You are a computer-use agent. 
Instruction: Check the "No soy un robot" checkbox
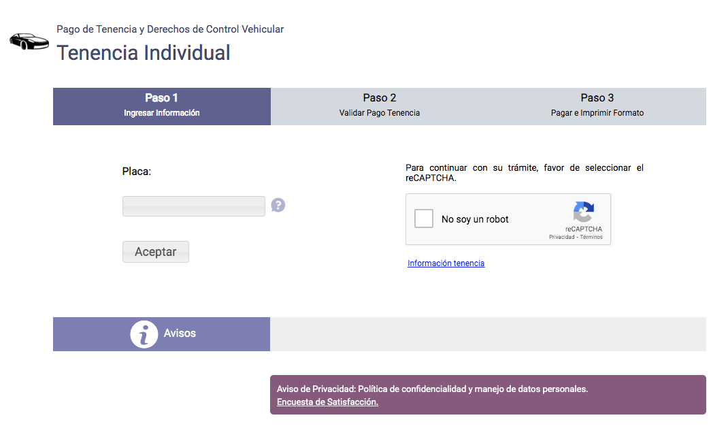424,218
